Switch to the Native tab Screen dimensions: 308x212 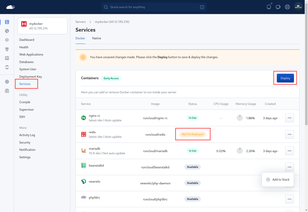coord(97,38)
